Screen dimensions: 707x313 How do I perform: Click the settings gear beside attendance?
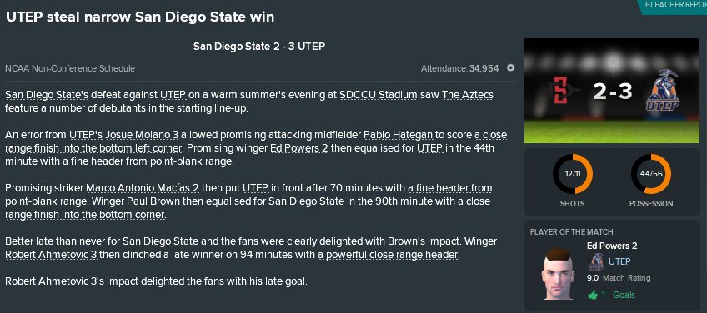click(x=510, y=68)
